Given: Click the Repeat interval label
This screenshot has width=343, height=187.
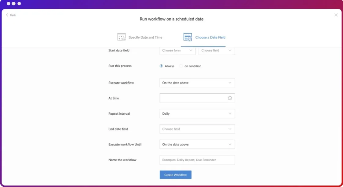Looking at the screenshot, I should (x=119, y=113).
